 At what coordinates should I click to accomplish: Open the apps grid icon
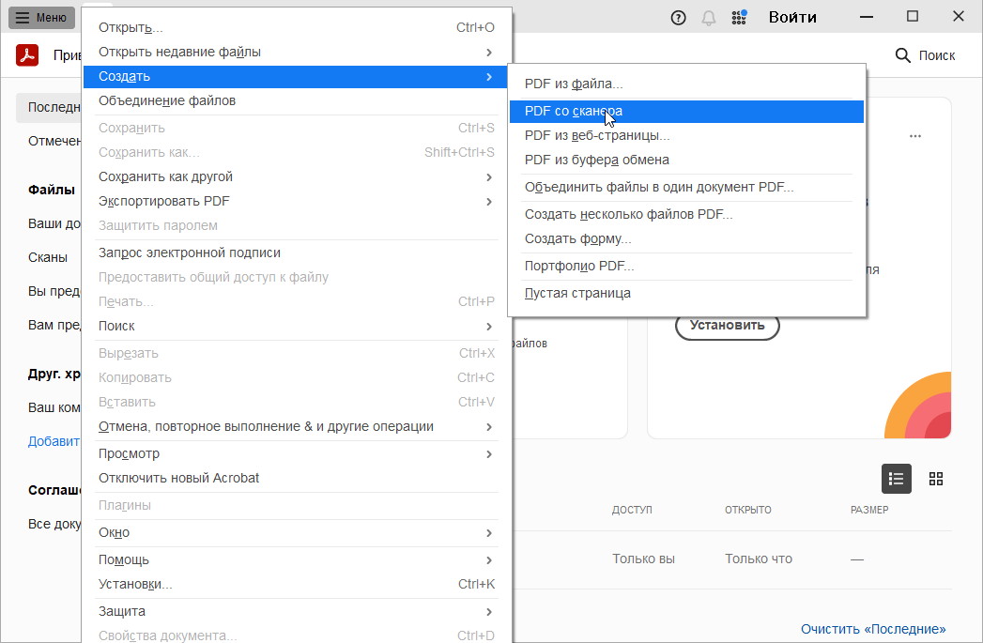[739, 18]
